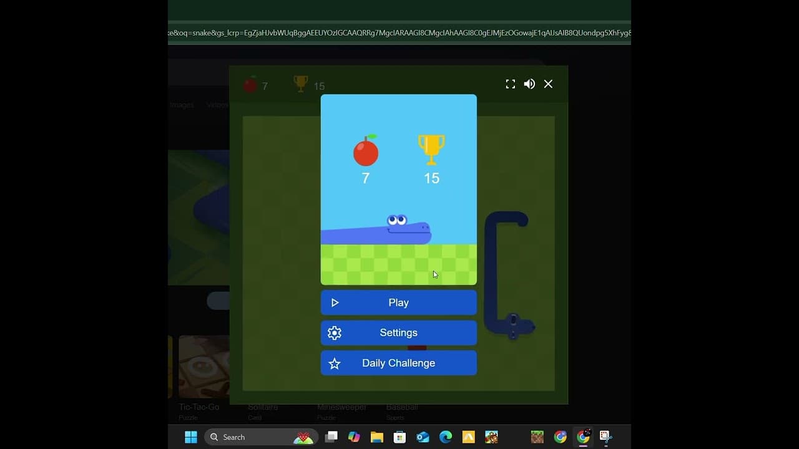The height and width of the screenshot is (449, 799).
Task: Open the Tic-Tac-Go game thumbnail behind the overlay
Action: [204, 367]
